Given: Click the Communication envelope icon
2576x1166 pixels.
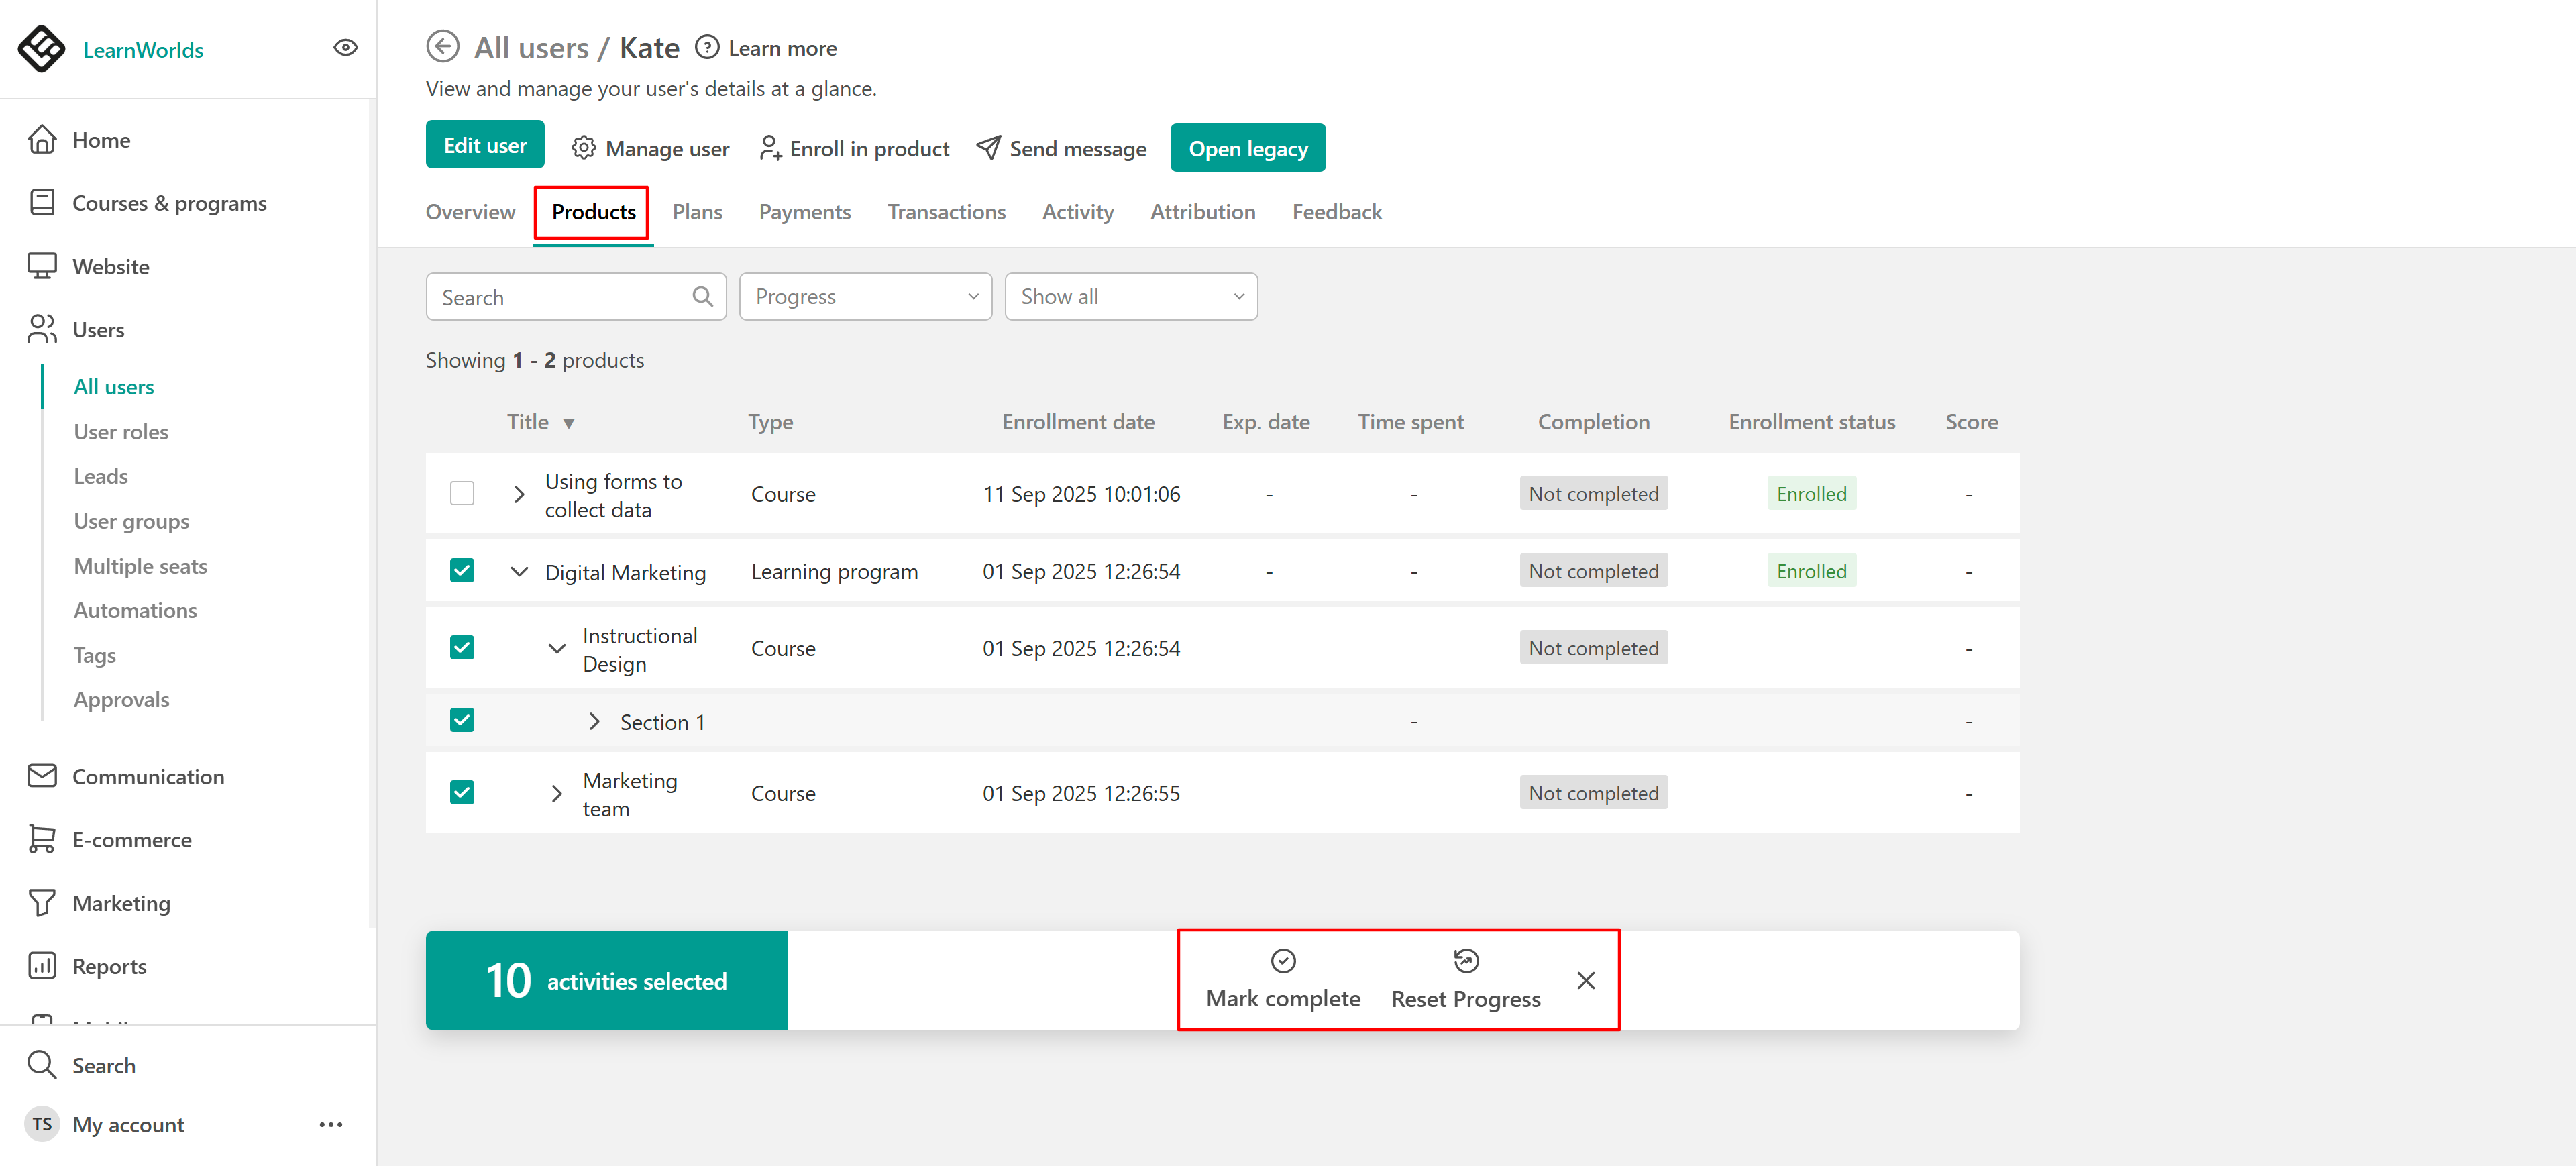Looking at the screenshot, I should [42, 777].
